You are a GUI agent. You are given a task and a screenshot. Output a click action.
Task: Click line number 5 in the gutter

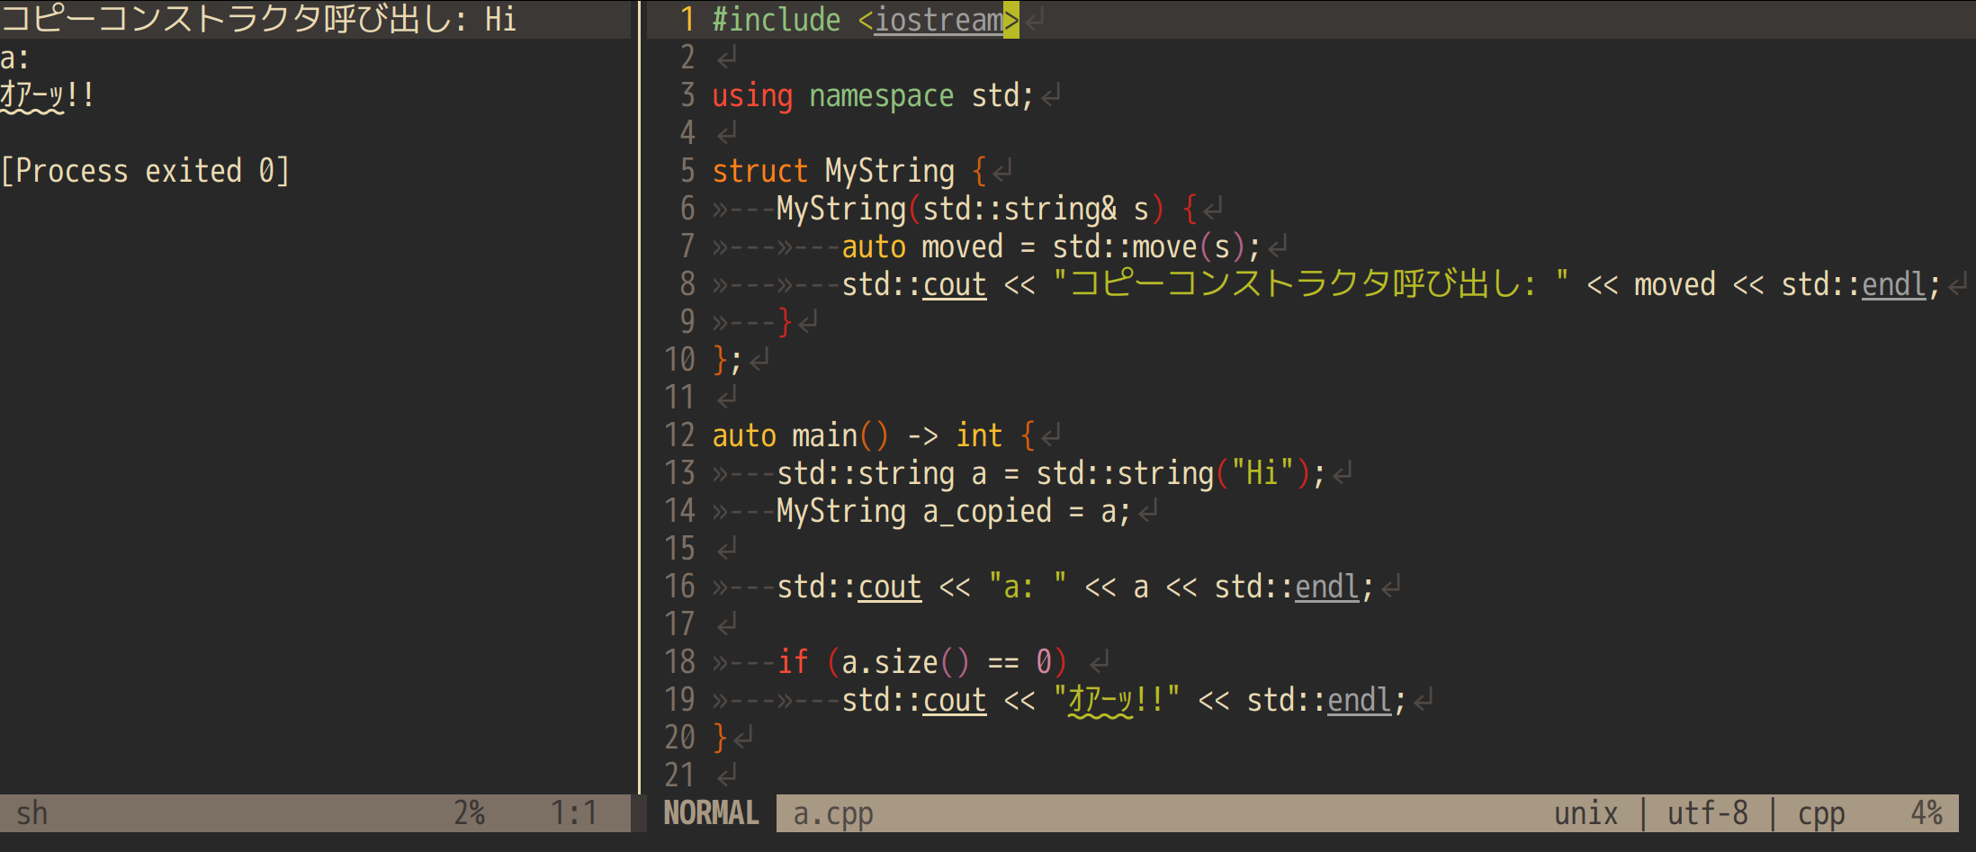687,171
